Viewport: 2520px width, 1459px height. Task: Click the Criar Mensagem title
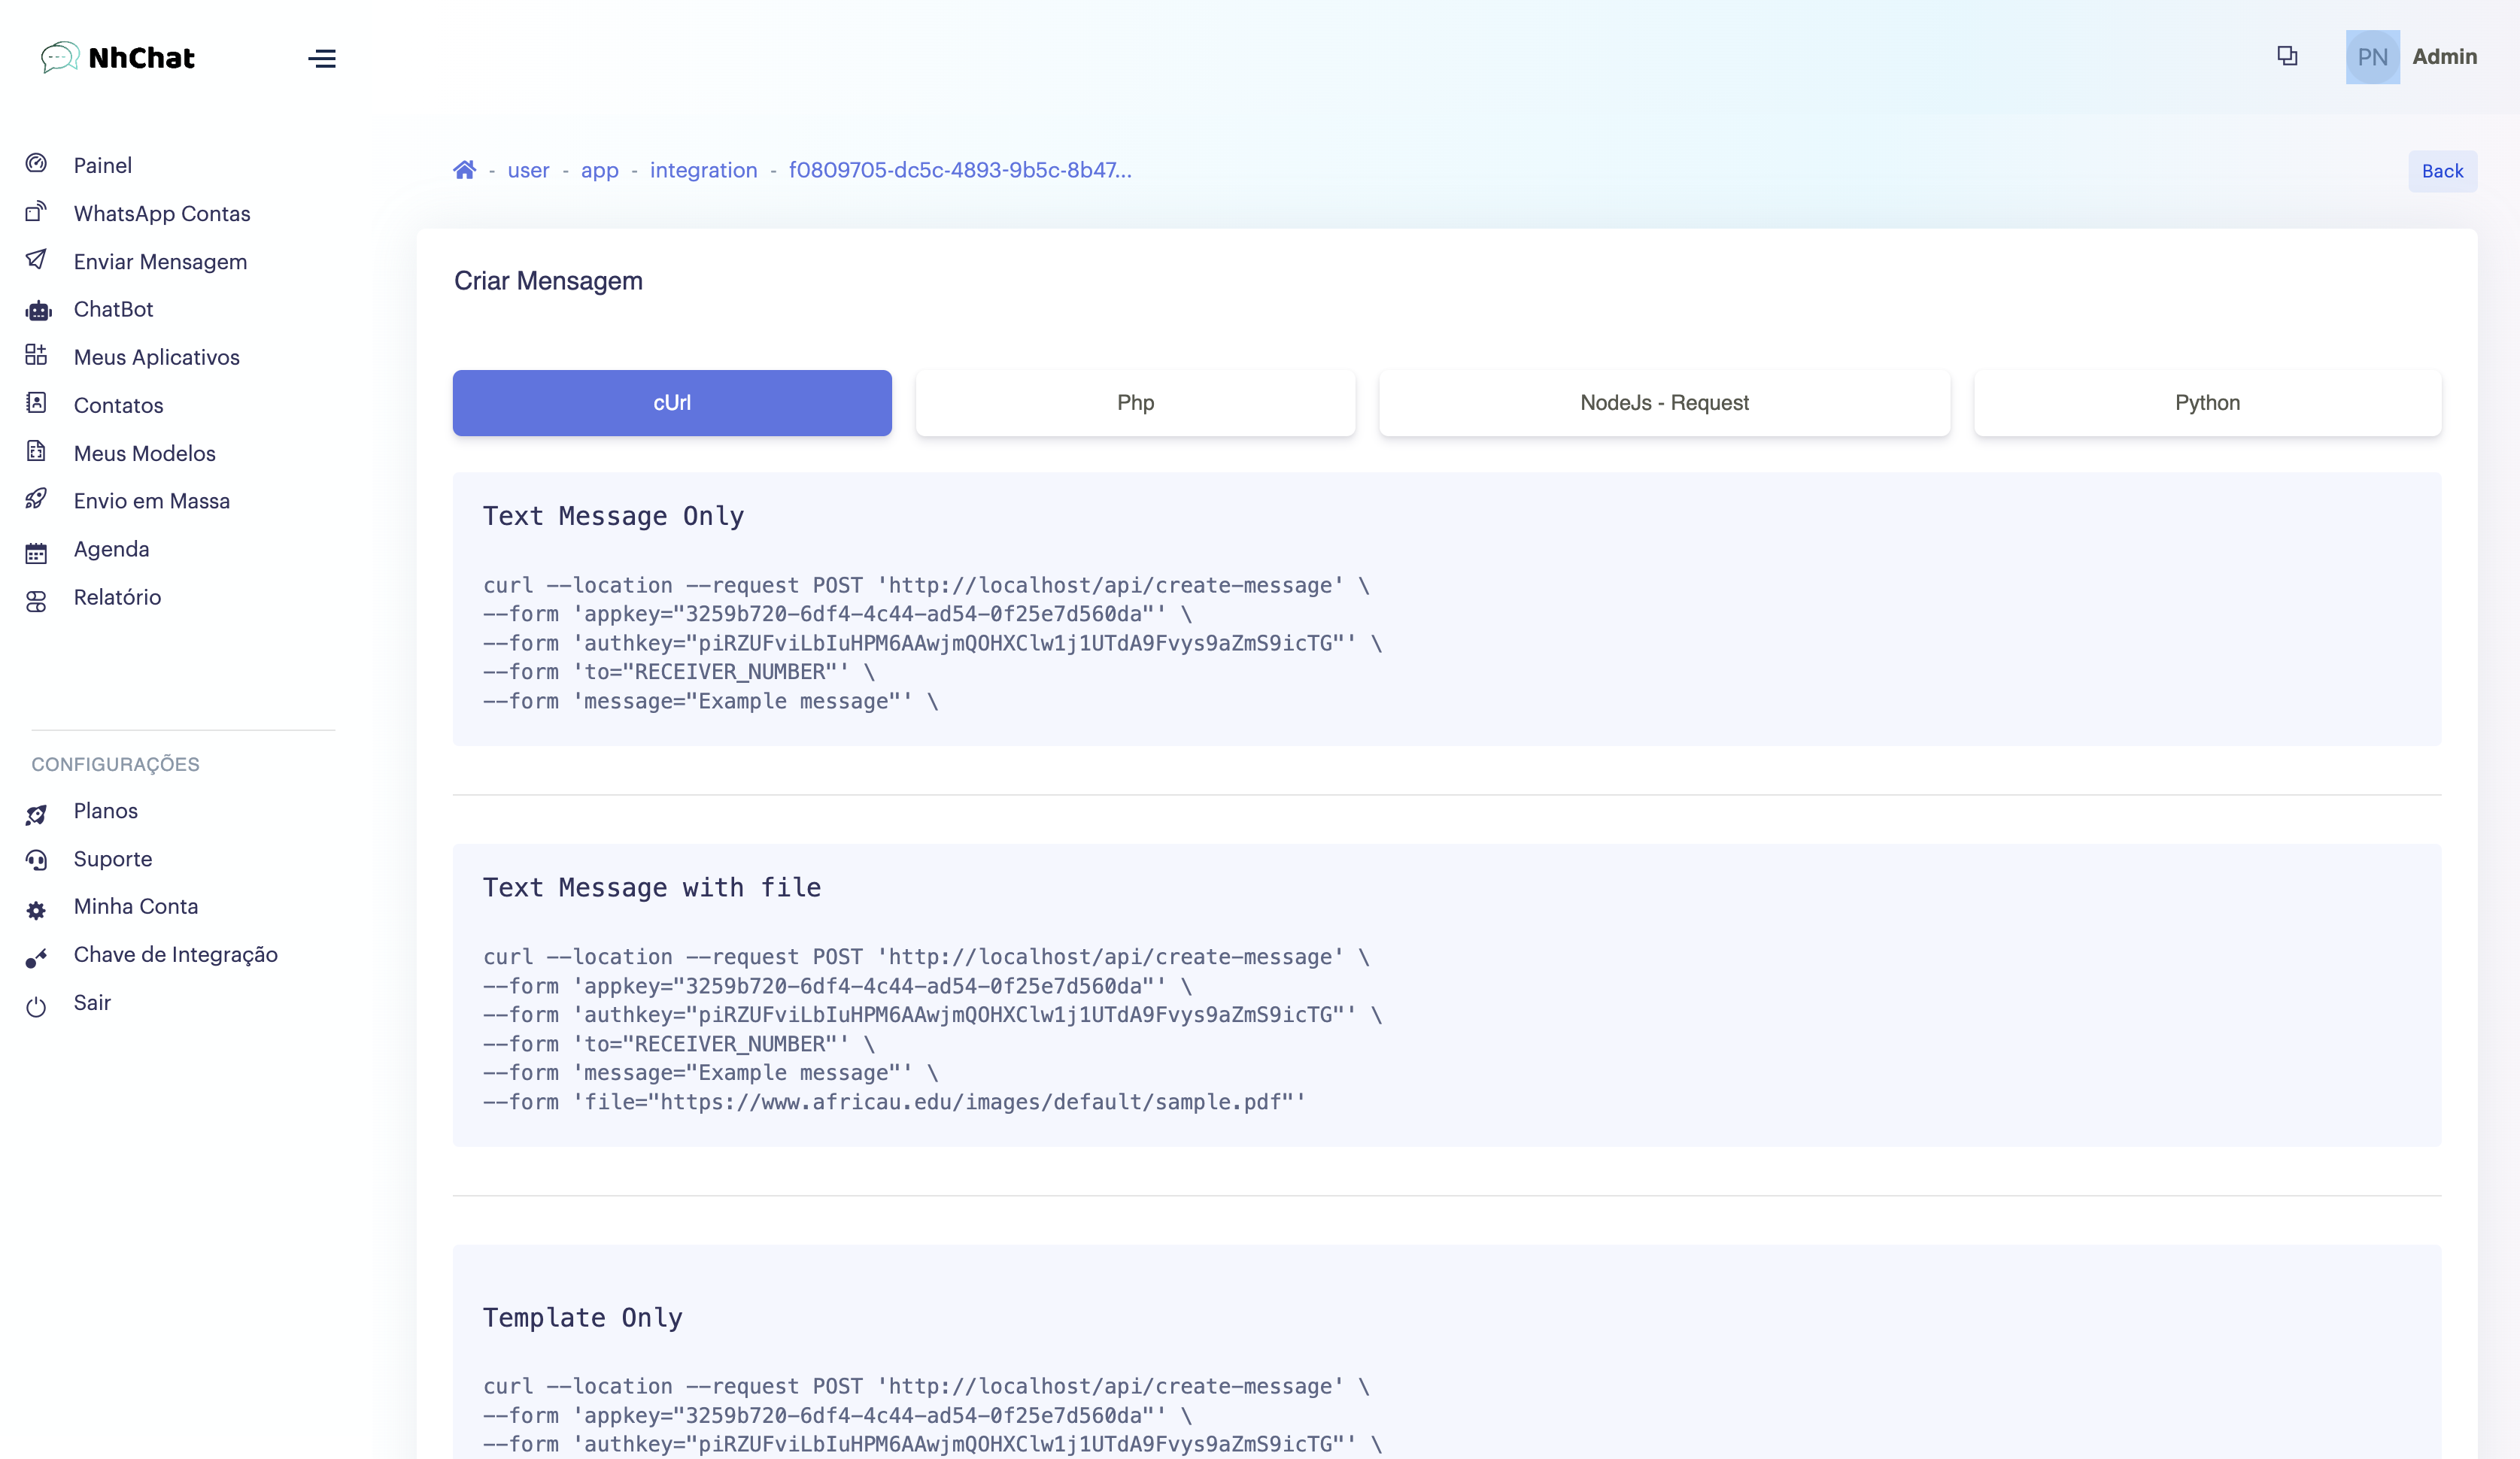click(x=548, y=281)
